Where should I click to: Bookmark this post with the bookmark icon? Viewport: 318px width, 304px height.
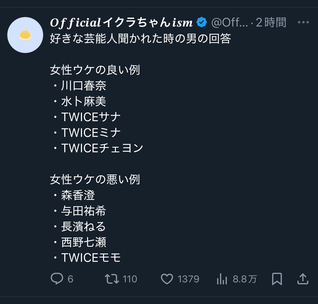point(277,279)
